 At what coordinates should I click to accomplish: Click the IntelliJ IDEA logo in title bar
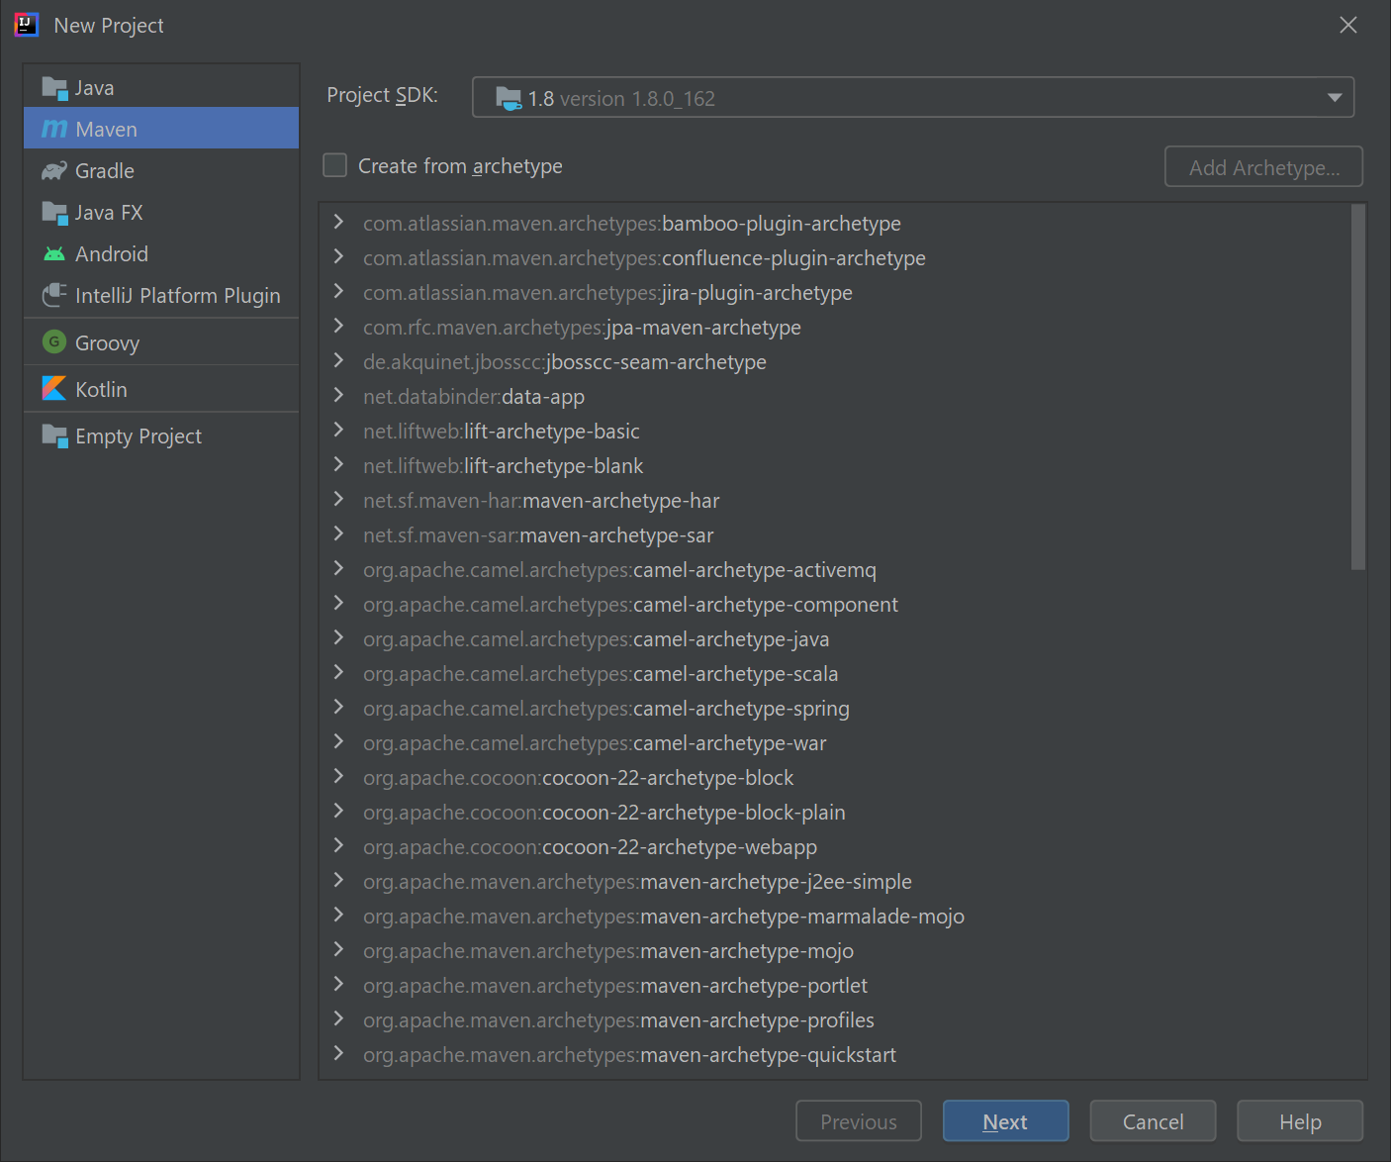pyautogui.click(x=27, y=25)
